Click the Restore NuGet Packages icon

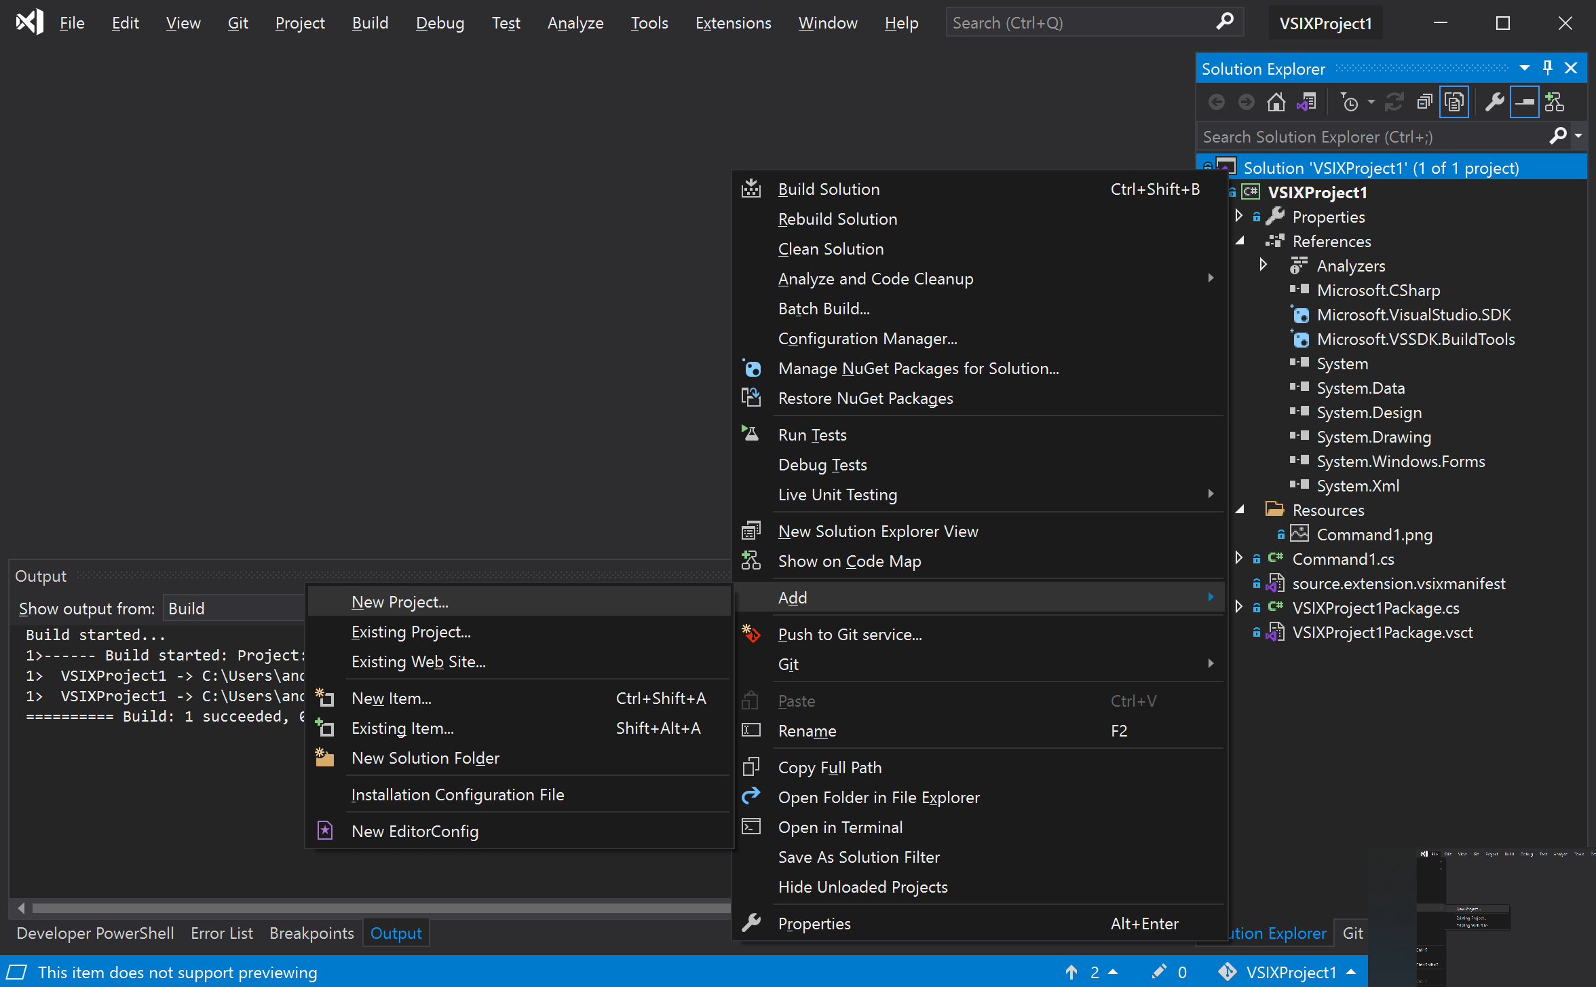click(x=751, y=397)
